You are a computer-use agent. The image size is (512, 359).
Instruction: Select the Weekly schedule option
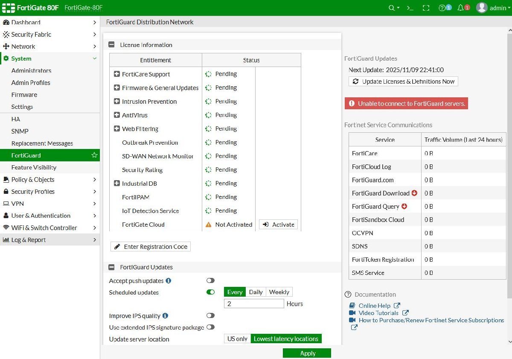279,292
